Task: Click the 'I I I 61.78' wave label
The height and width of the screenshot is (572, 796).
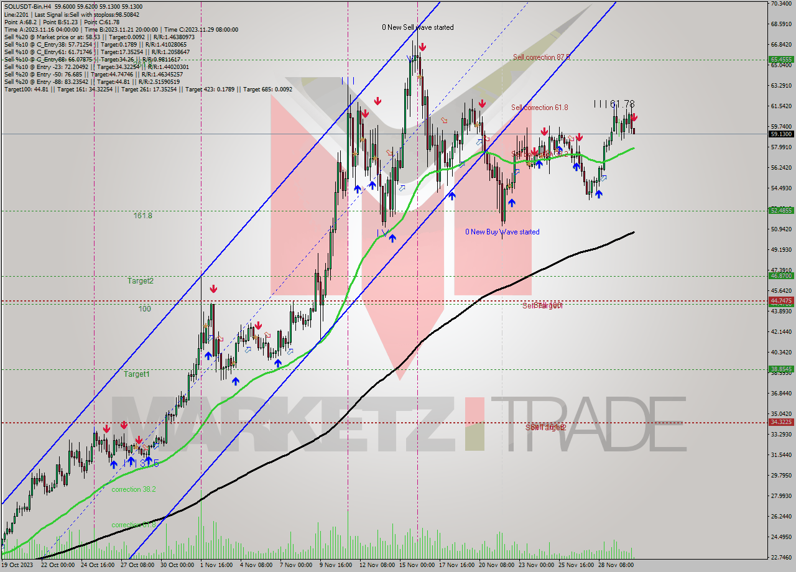Action: [x=614, y=104]
